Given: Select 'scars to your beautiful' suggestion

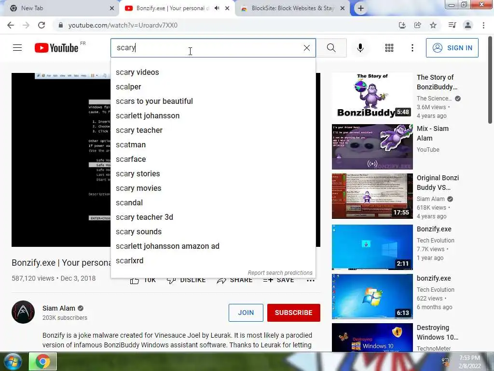Looking at the screenshot, I should [213, 101].
